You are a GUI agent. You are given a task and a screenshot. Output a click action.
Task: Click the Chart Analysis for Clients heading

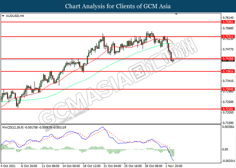coord(118,6)
